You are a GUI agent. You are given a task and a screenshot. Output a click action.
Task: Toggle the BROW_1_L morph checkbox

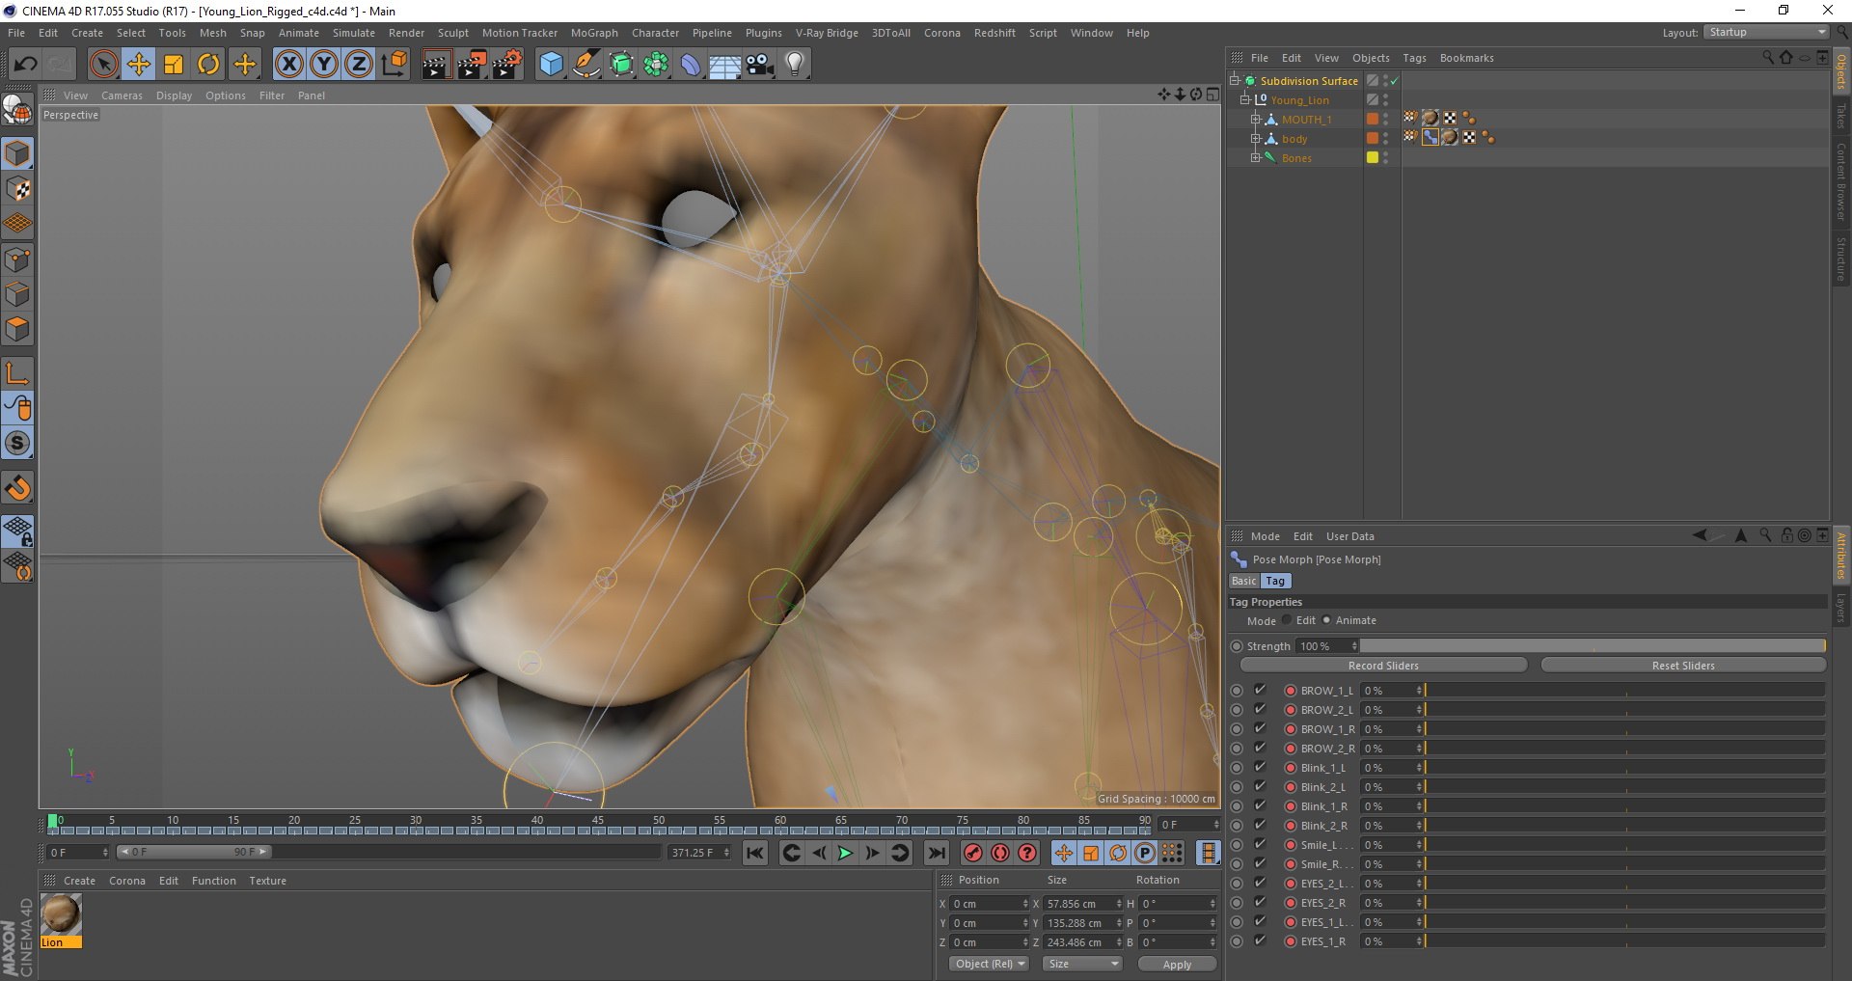pyautogui.click(x=1260, y=691)
